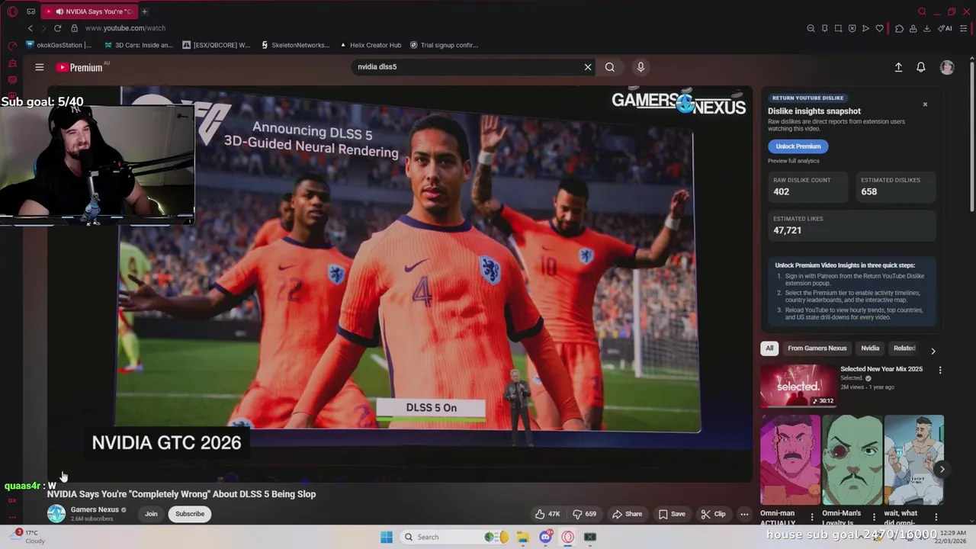The height and width of the screenshot is (549, 976).
Task: Open options for Omni-man ACTUALLY short
Action: 811,516
